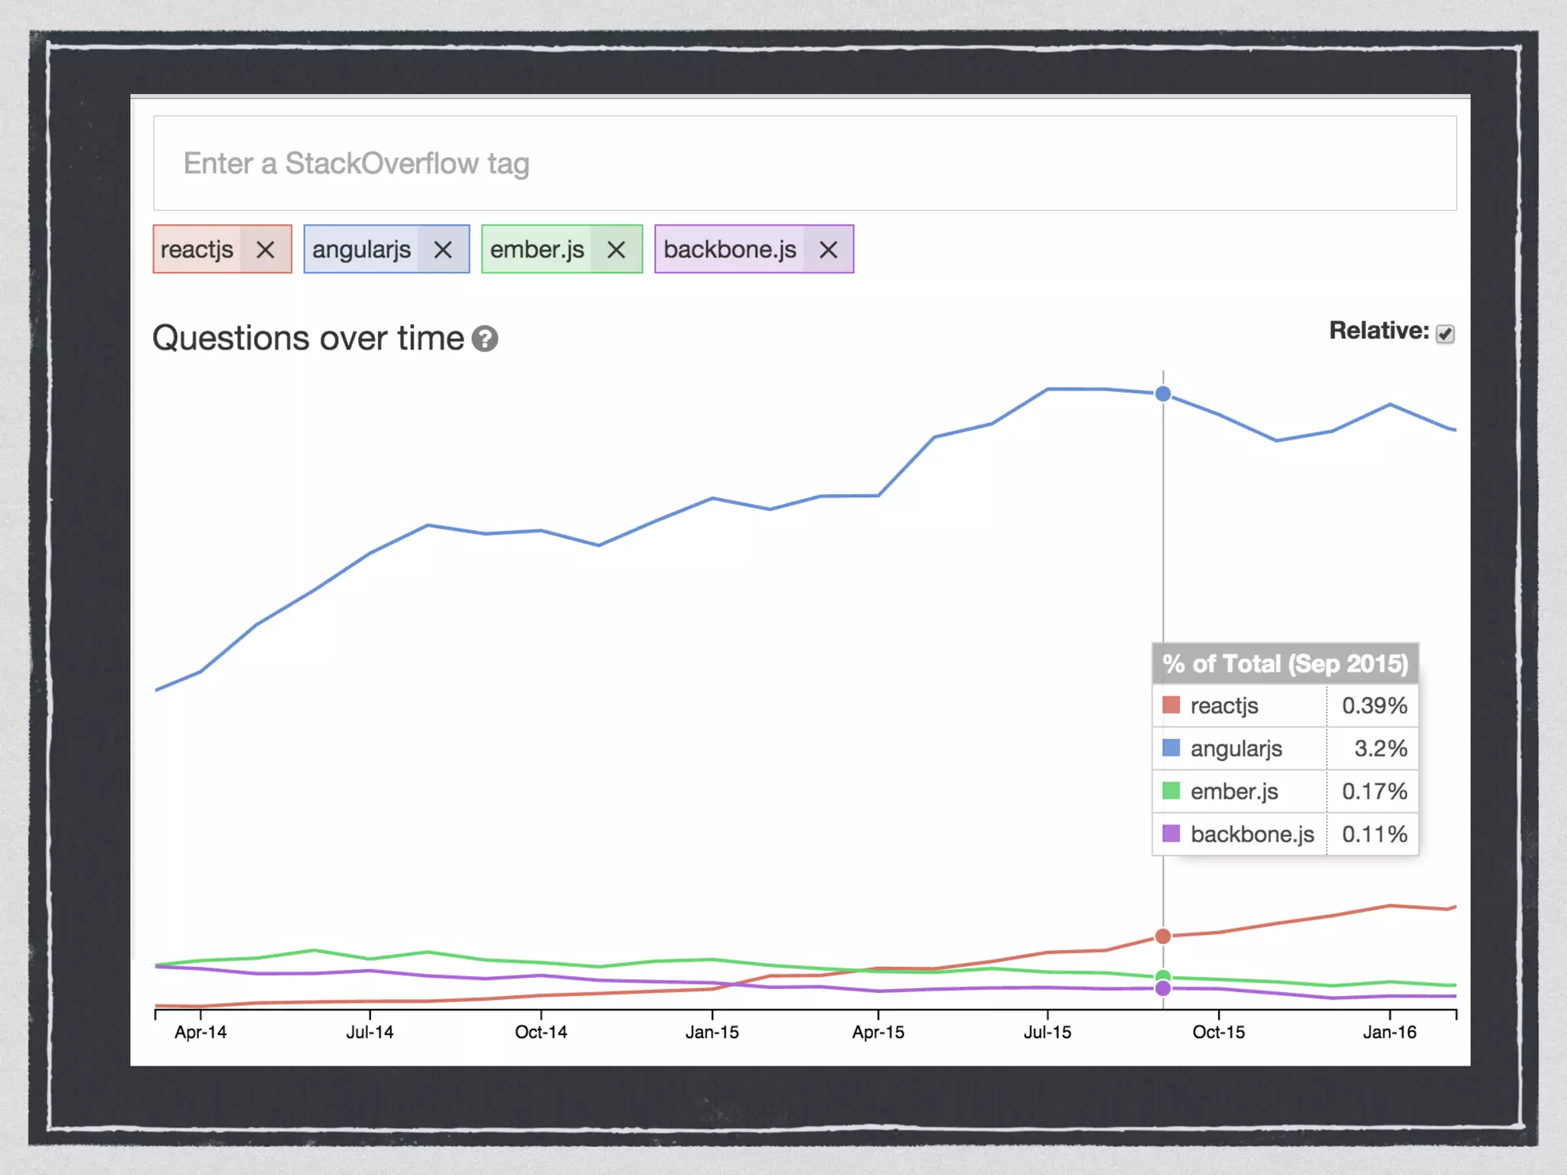This screenshot has height=1175, width=1567.
Task: Uncheck the Relative checkbox
Action: [1445, 334]
